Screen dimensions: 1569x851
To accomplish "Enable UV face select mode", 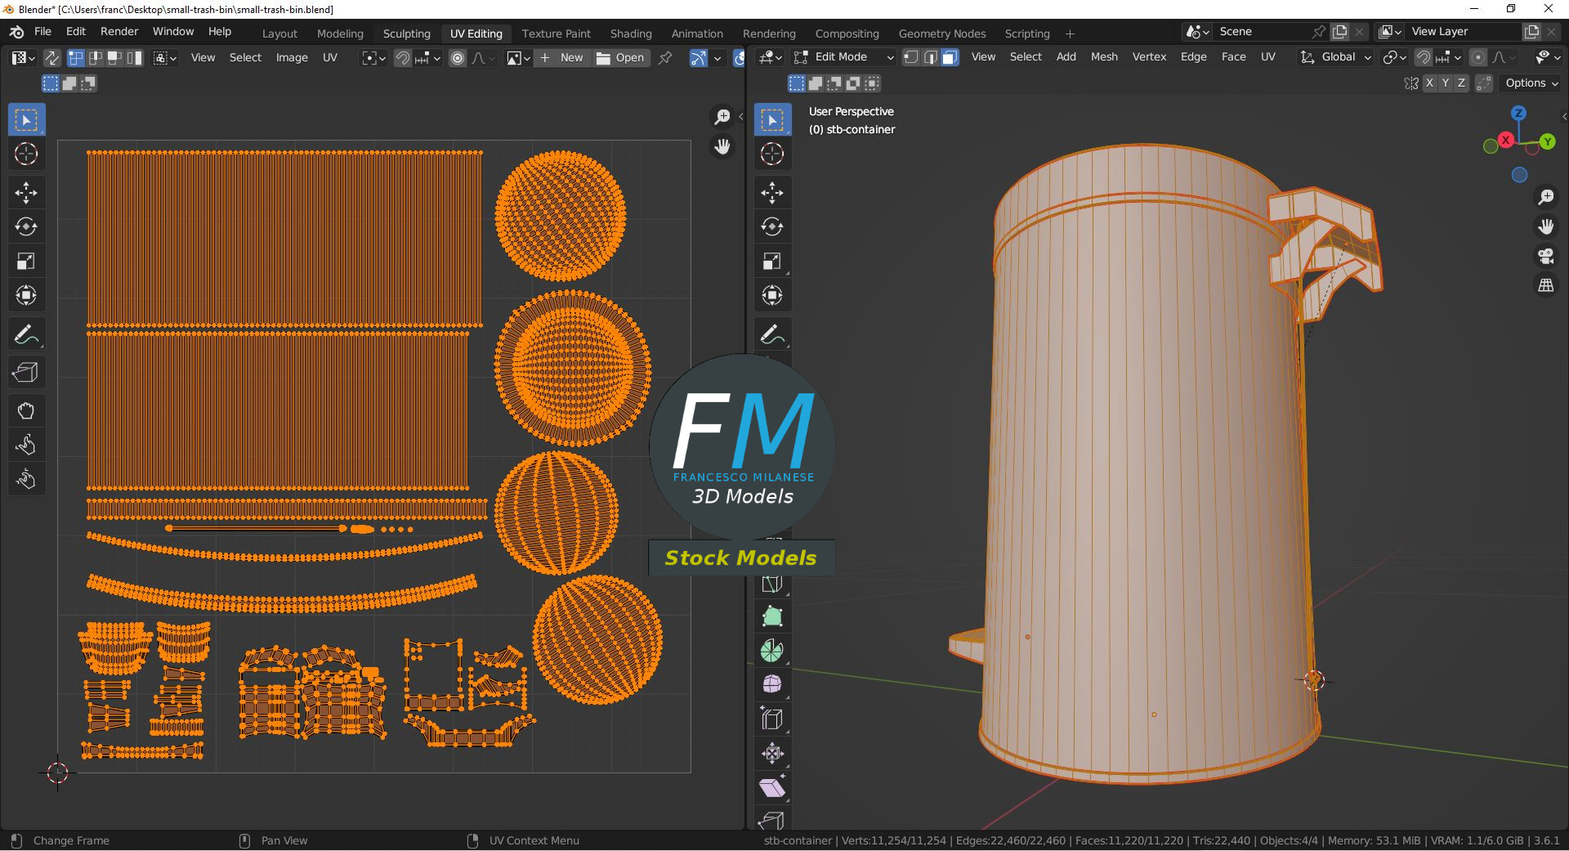I will [115, 58].
